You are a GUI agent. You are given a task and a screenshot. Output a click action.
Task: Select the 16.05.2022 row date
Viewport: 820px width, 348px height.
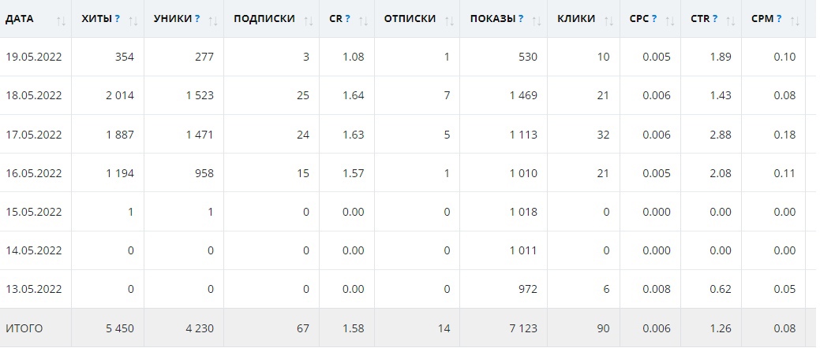34,173
